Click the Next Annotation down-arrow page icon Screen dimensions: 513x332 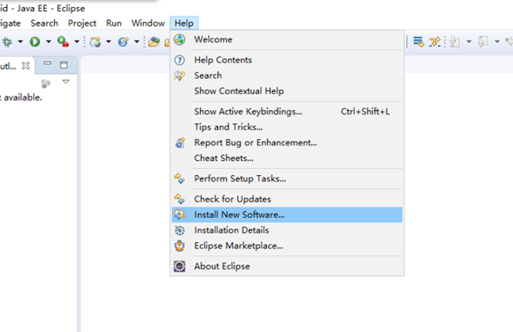coord(454,42)
